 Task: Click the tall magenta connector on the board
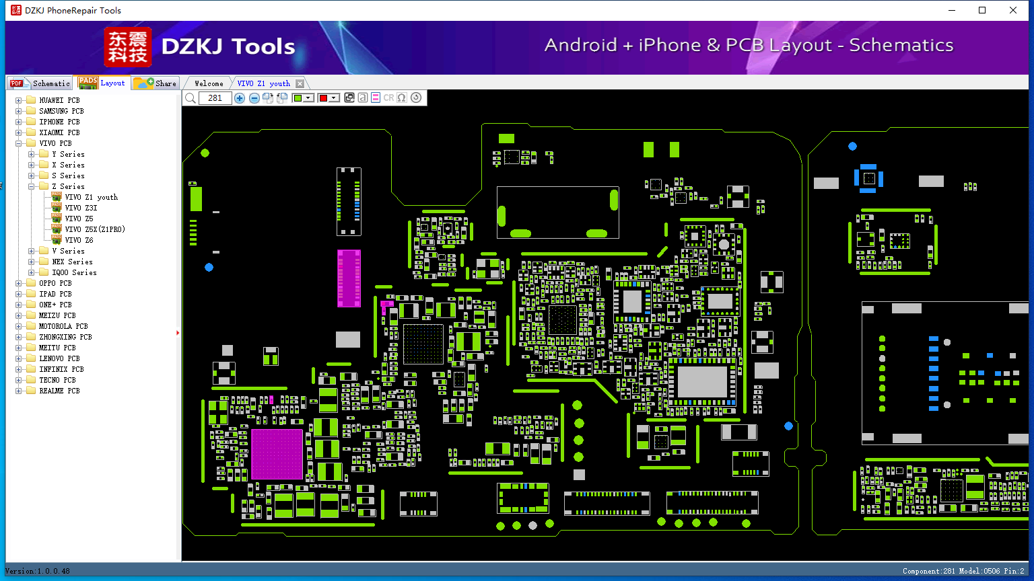click(x=349, y=278)
